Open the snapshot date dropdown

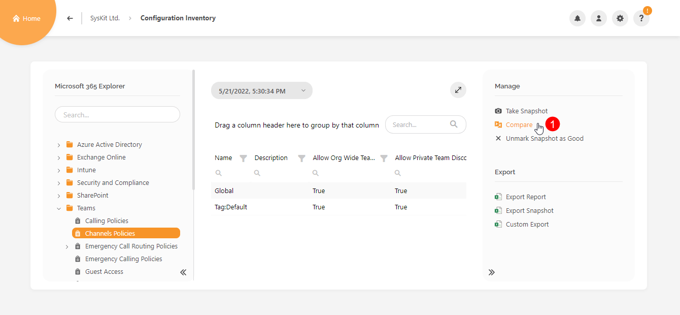262,91
